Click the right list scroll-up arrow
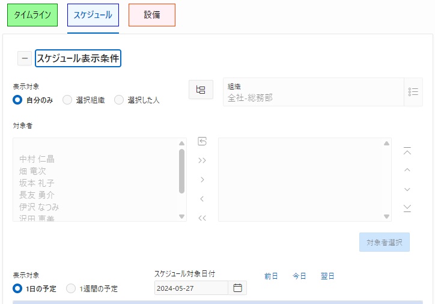This screenshot has height=304, width=435. click(x=386, y=144)
